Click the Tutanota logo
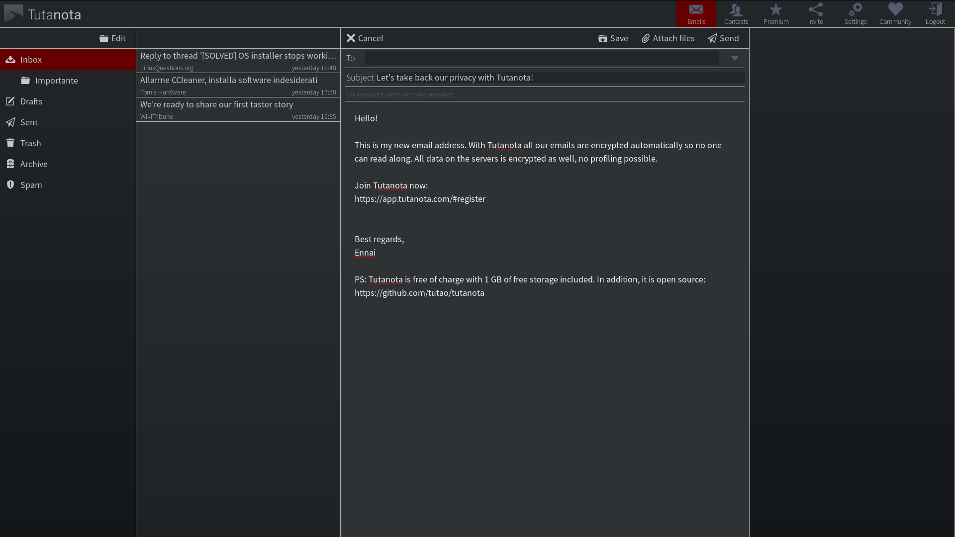The width and height of the screenshot is (955, 537). (x=43, y=14)
